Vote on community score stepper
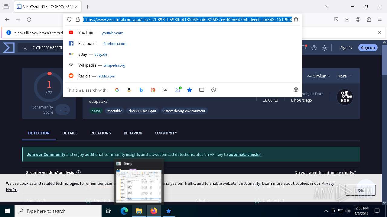The width and height of the screenshot is (387, 217). click(x=63, y=110)
